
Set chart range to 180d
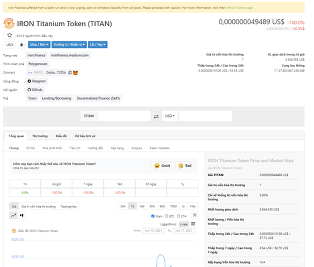[173, 206]
